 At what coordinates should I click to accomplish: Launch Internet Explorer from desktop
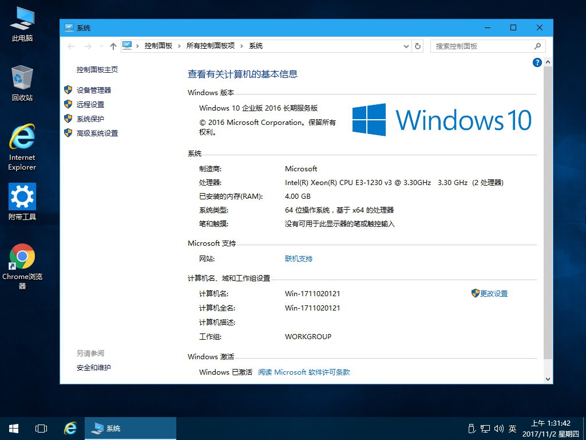[x=22, y=147]
